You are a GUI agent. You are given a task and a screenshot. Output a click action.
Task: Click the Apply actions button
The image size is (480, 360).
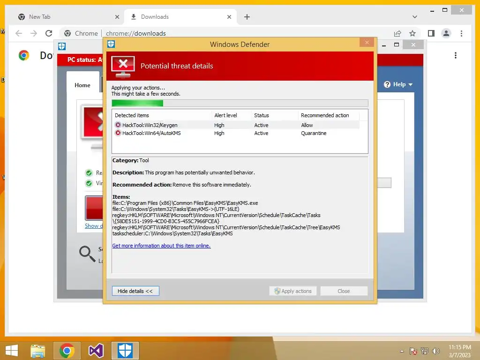pyautogui.click(x=293, y=291)
